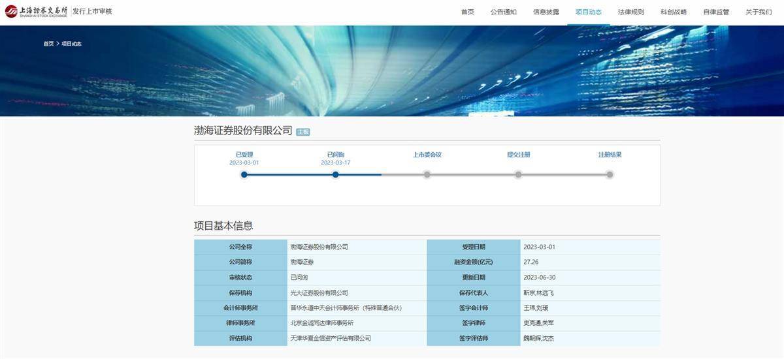Click the law firm 北京金诚同达律师事务所
The width and height of the screenshot is (784, 359).
point(321,323)
